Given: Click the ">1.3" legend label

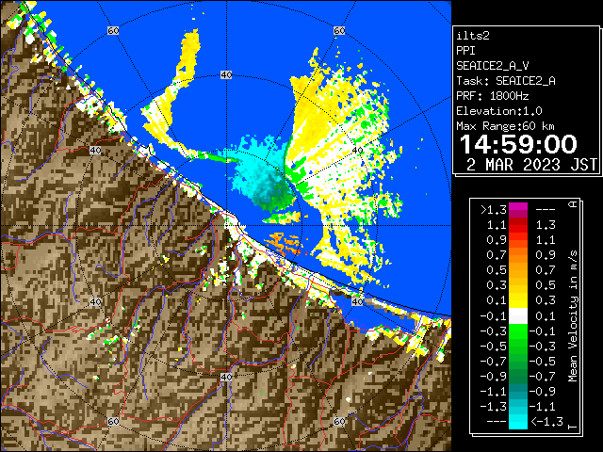Looking at the screenshot, I should [494, 210].
